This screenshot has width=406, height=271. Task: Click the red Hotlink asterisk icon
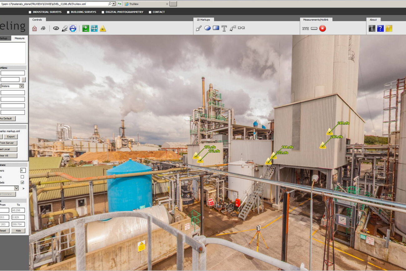322,28
